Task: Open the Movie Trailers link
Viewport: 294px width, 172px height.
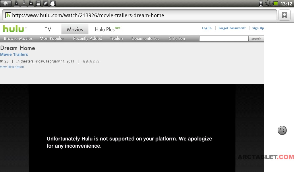Action: tap(14, 54)
